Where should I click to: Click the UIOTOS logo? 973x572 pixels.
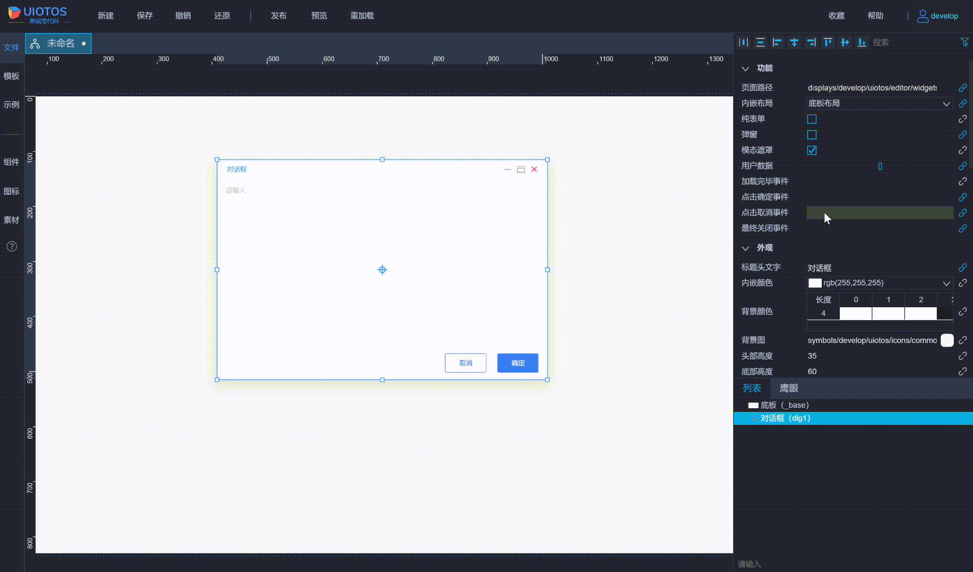click(x=38, y=15)
